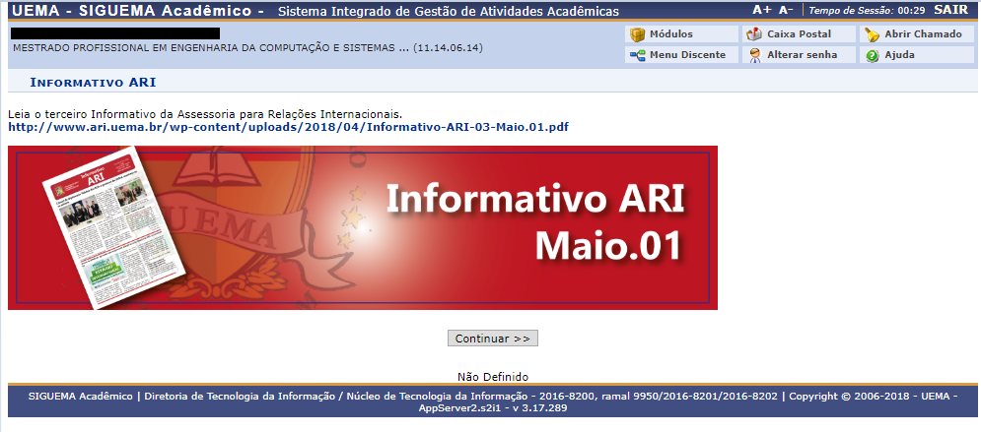
Task: Open the Módulos menu label
Action: pos(670,34)
